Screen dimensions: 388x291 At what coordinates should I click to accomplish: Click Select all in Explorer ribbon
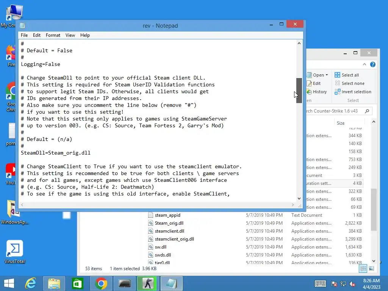(347, 75)
